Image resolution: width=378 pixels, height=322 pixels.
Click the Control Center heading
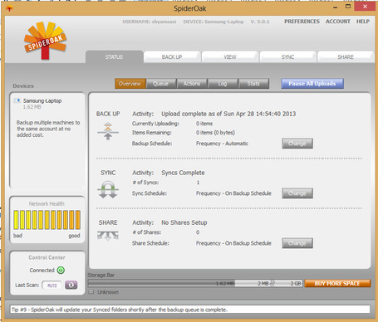[x=47, y=257]
